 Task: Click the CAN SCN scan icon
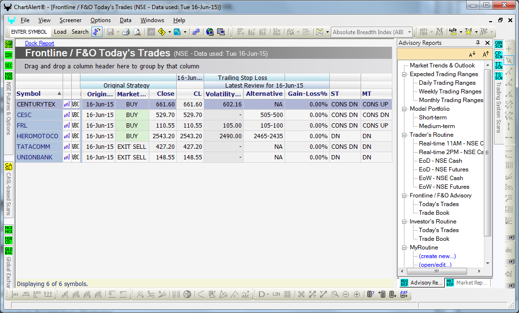tap(499, 44)
